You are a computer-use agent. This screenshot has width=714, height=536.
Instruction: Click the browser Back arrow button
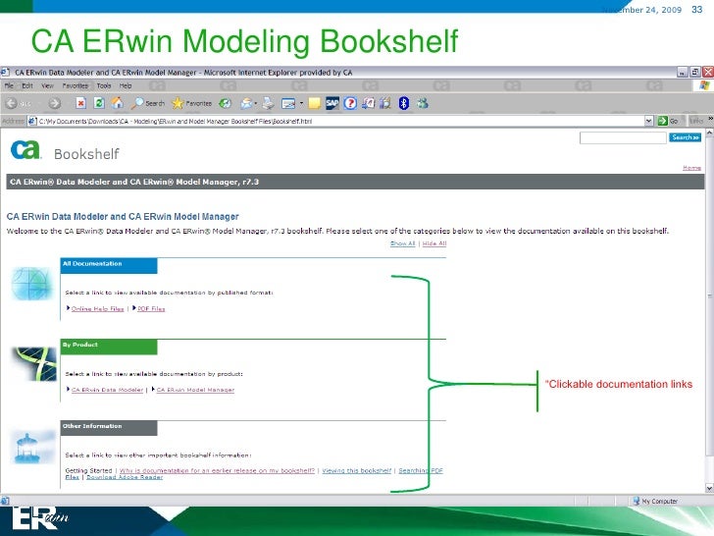click(x=12, y=103)
